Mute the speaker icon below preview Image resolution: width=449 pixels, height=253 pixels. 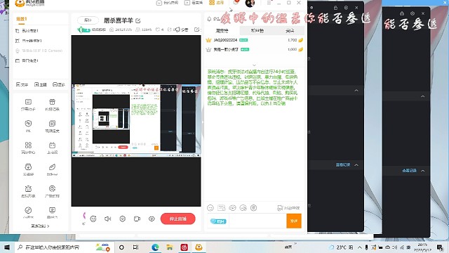[x=107, y=219]
